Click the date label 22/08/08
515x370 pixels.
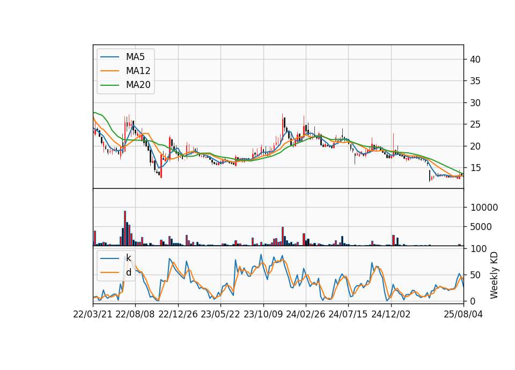[x=135, y=314]
